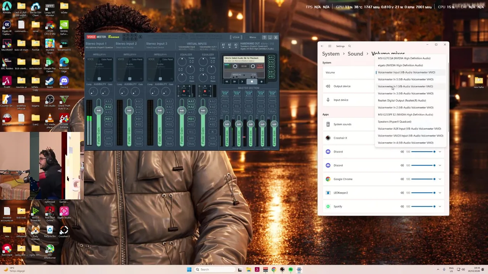Open Settings hamburger navigation icon
Viewport: 488px width, 274px height.
coord(330,46)
